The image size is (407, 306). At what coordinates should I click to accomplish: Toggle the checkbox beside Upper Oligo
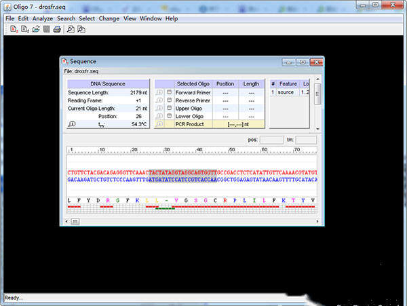(170, 109)
